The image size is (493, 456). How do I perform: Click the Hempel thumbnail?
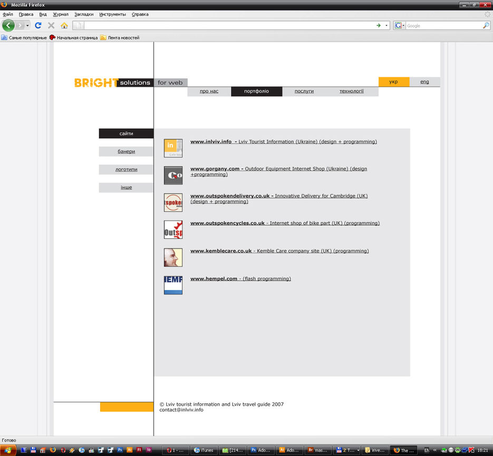coord(173,285)
